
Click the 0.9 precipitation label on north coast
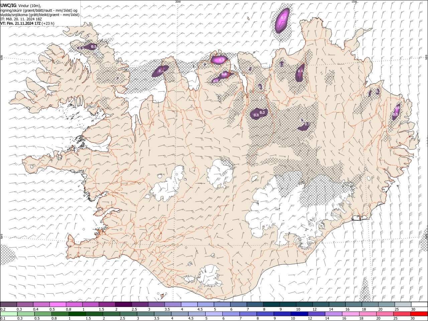221,60
